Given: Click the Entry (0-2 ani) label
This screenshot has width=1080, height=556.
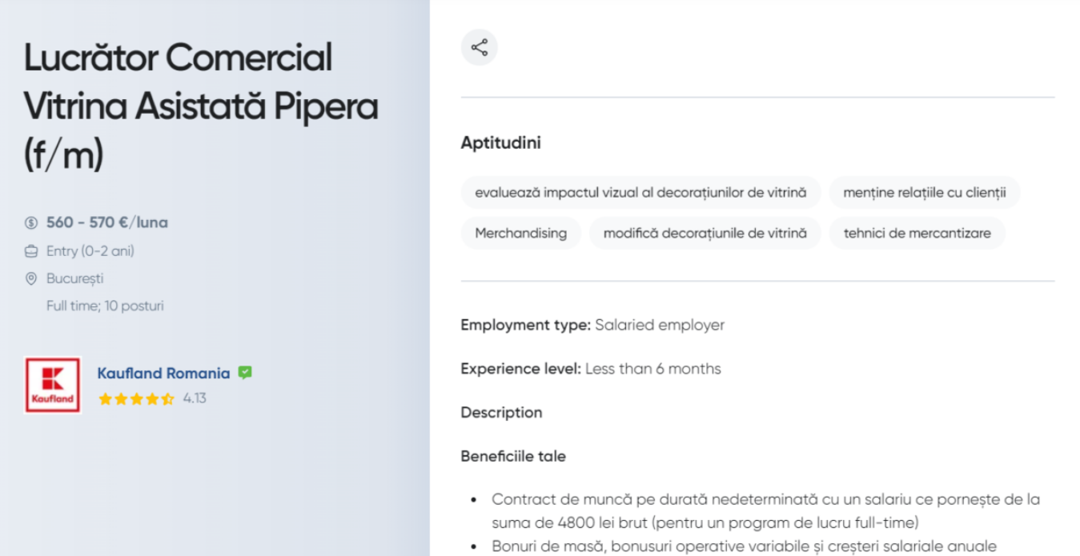Looking at the screenshot, I should click(90, 251).
